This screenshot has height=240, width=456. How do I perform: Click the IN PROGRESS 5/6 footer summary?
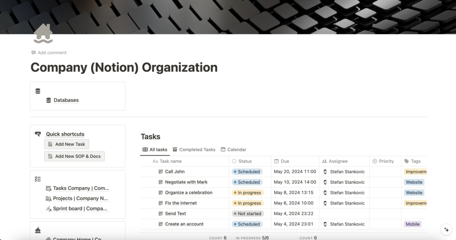point(252,238)
